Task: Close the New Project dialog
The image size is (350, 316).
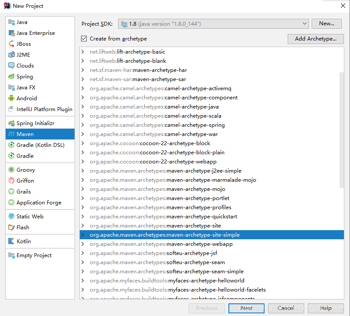Action: [x=343, y=6]
